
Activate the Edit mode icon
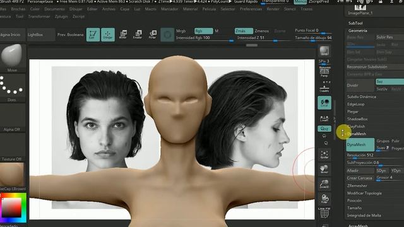tap(93, 35)
